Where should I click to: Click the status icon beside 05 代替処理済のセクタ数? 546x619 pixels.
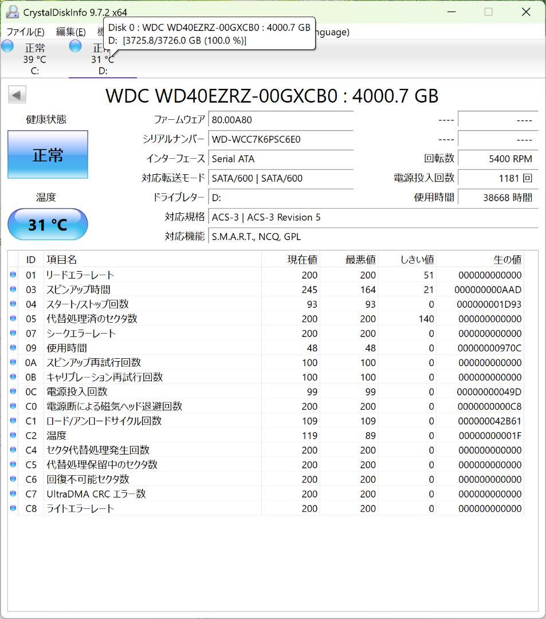[13, 319]
